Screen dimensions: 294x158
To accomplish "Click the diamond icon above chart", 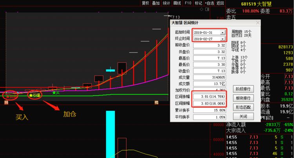I will point(201,9).
